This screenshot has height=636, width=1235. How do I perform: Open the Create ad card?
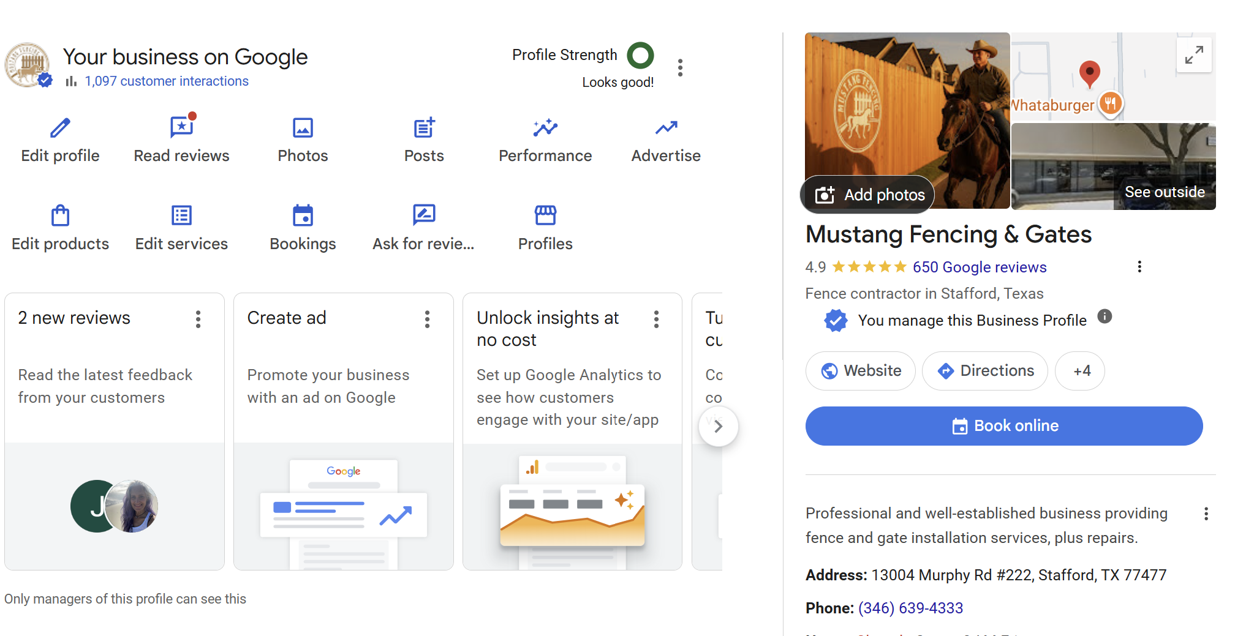pyautogui.click(x=344, y=432)
